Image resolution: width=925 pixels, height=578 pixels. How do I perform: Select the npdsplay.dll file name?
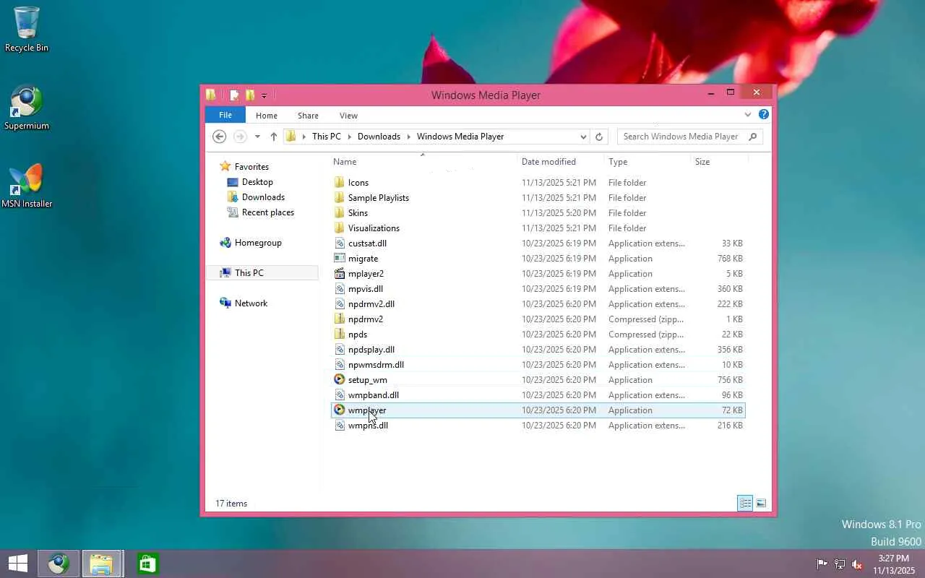[371, 350]
